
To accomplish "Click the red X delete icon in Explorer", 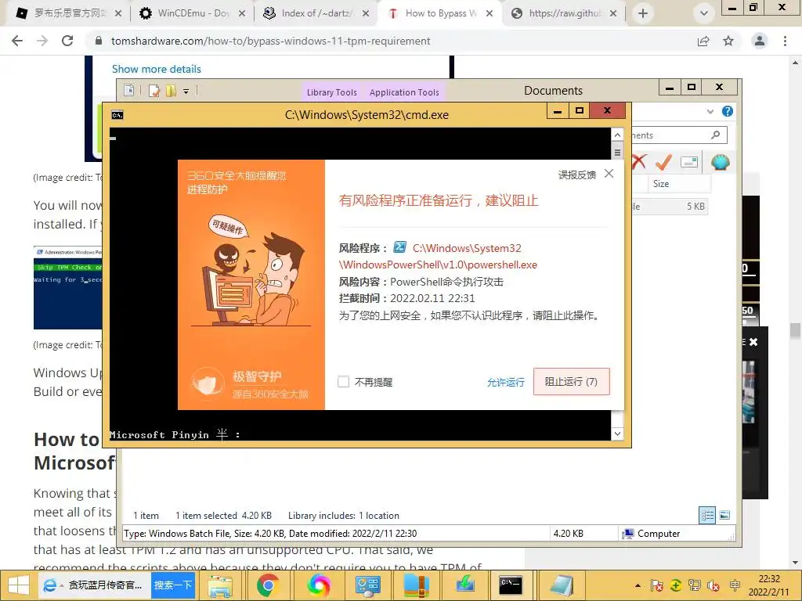I will [638, 162].
